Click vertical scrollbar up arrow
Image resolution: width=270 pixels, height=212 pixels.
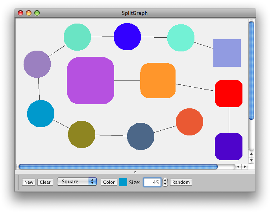(x=251, y=154)
